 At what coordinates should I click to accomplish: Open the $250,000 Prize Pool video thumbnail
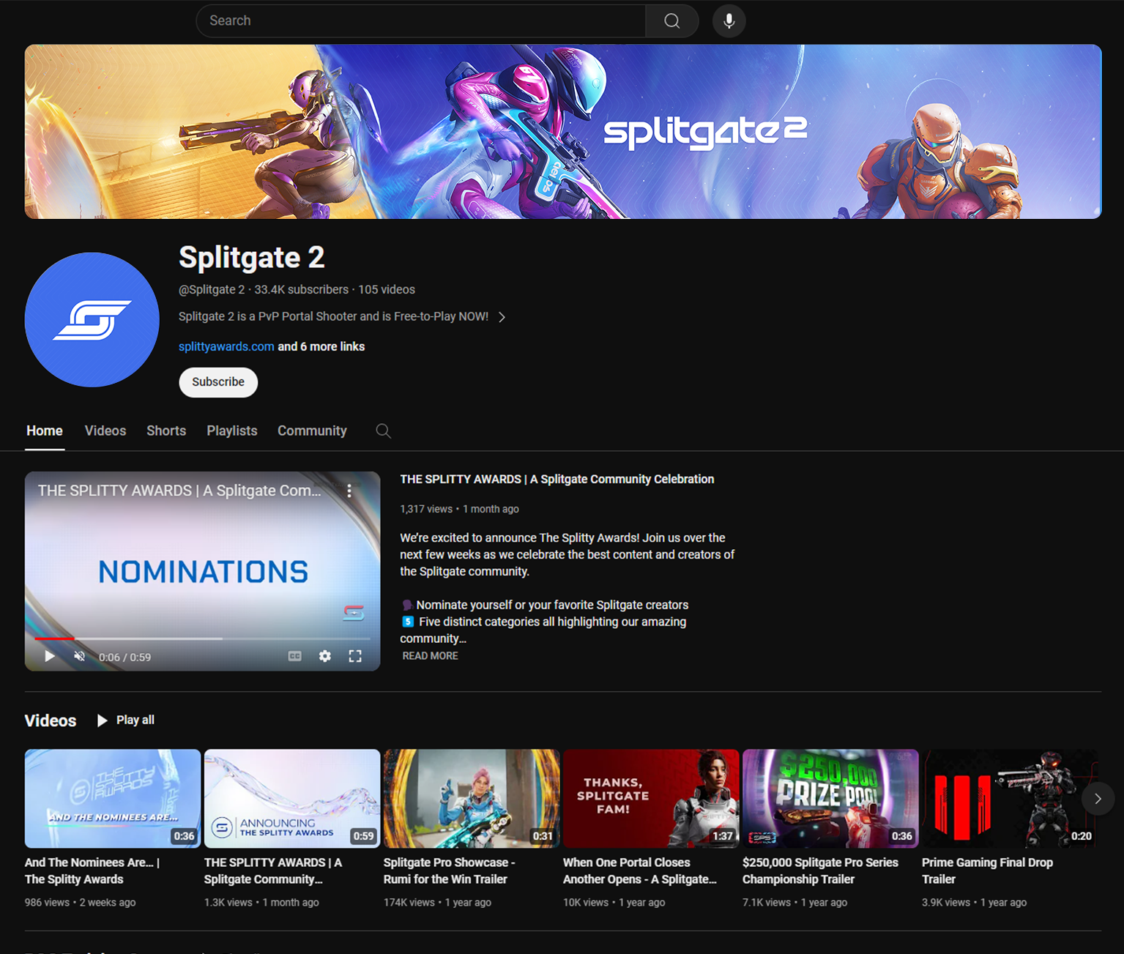tap(830, 798)
